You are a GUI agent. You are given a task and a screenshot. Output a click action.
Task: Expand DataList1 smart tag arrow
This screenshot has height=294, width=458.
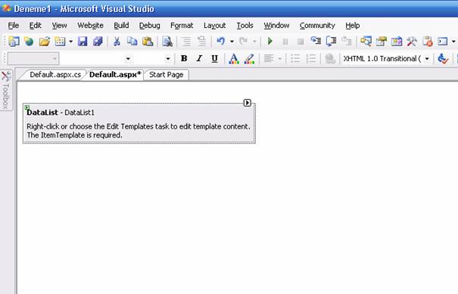247,103
